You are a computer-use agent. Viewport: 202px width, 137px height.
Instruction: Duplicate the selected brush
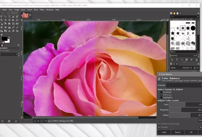pos(182,60)
